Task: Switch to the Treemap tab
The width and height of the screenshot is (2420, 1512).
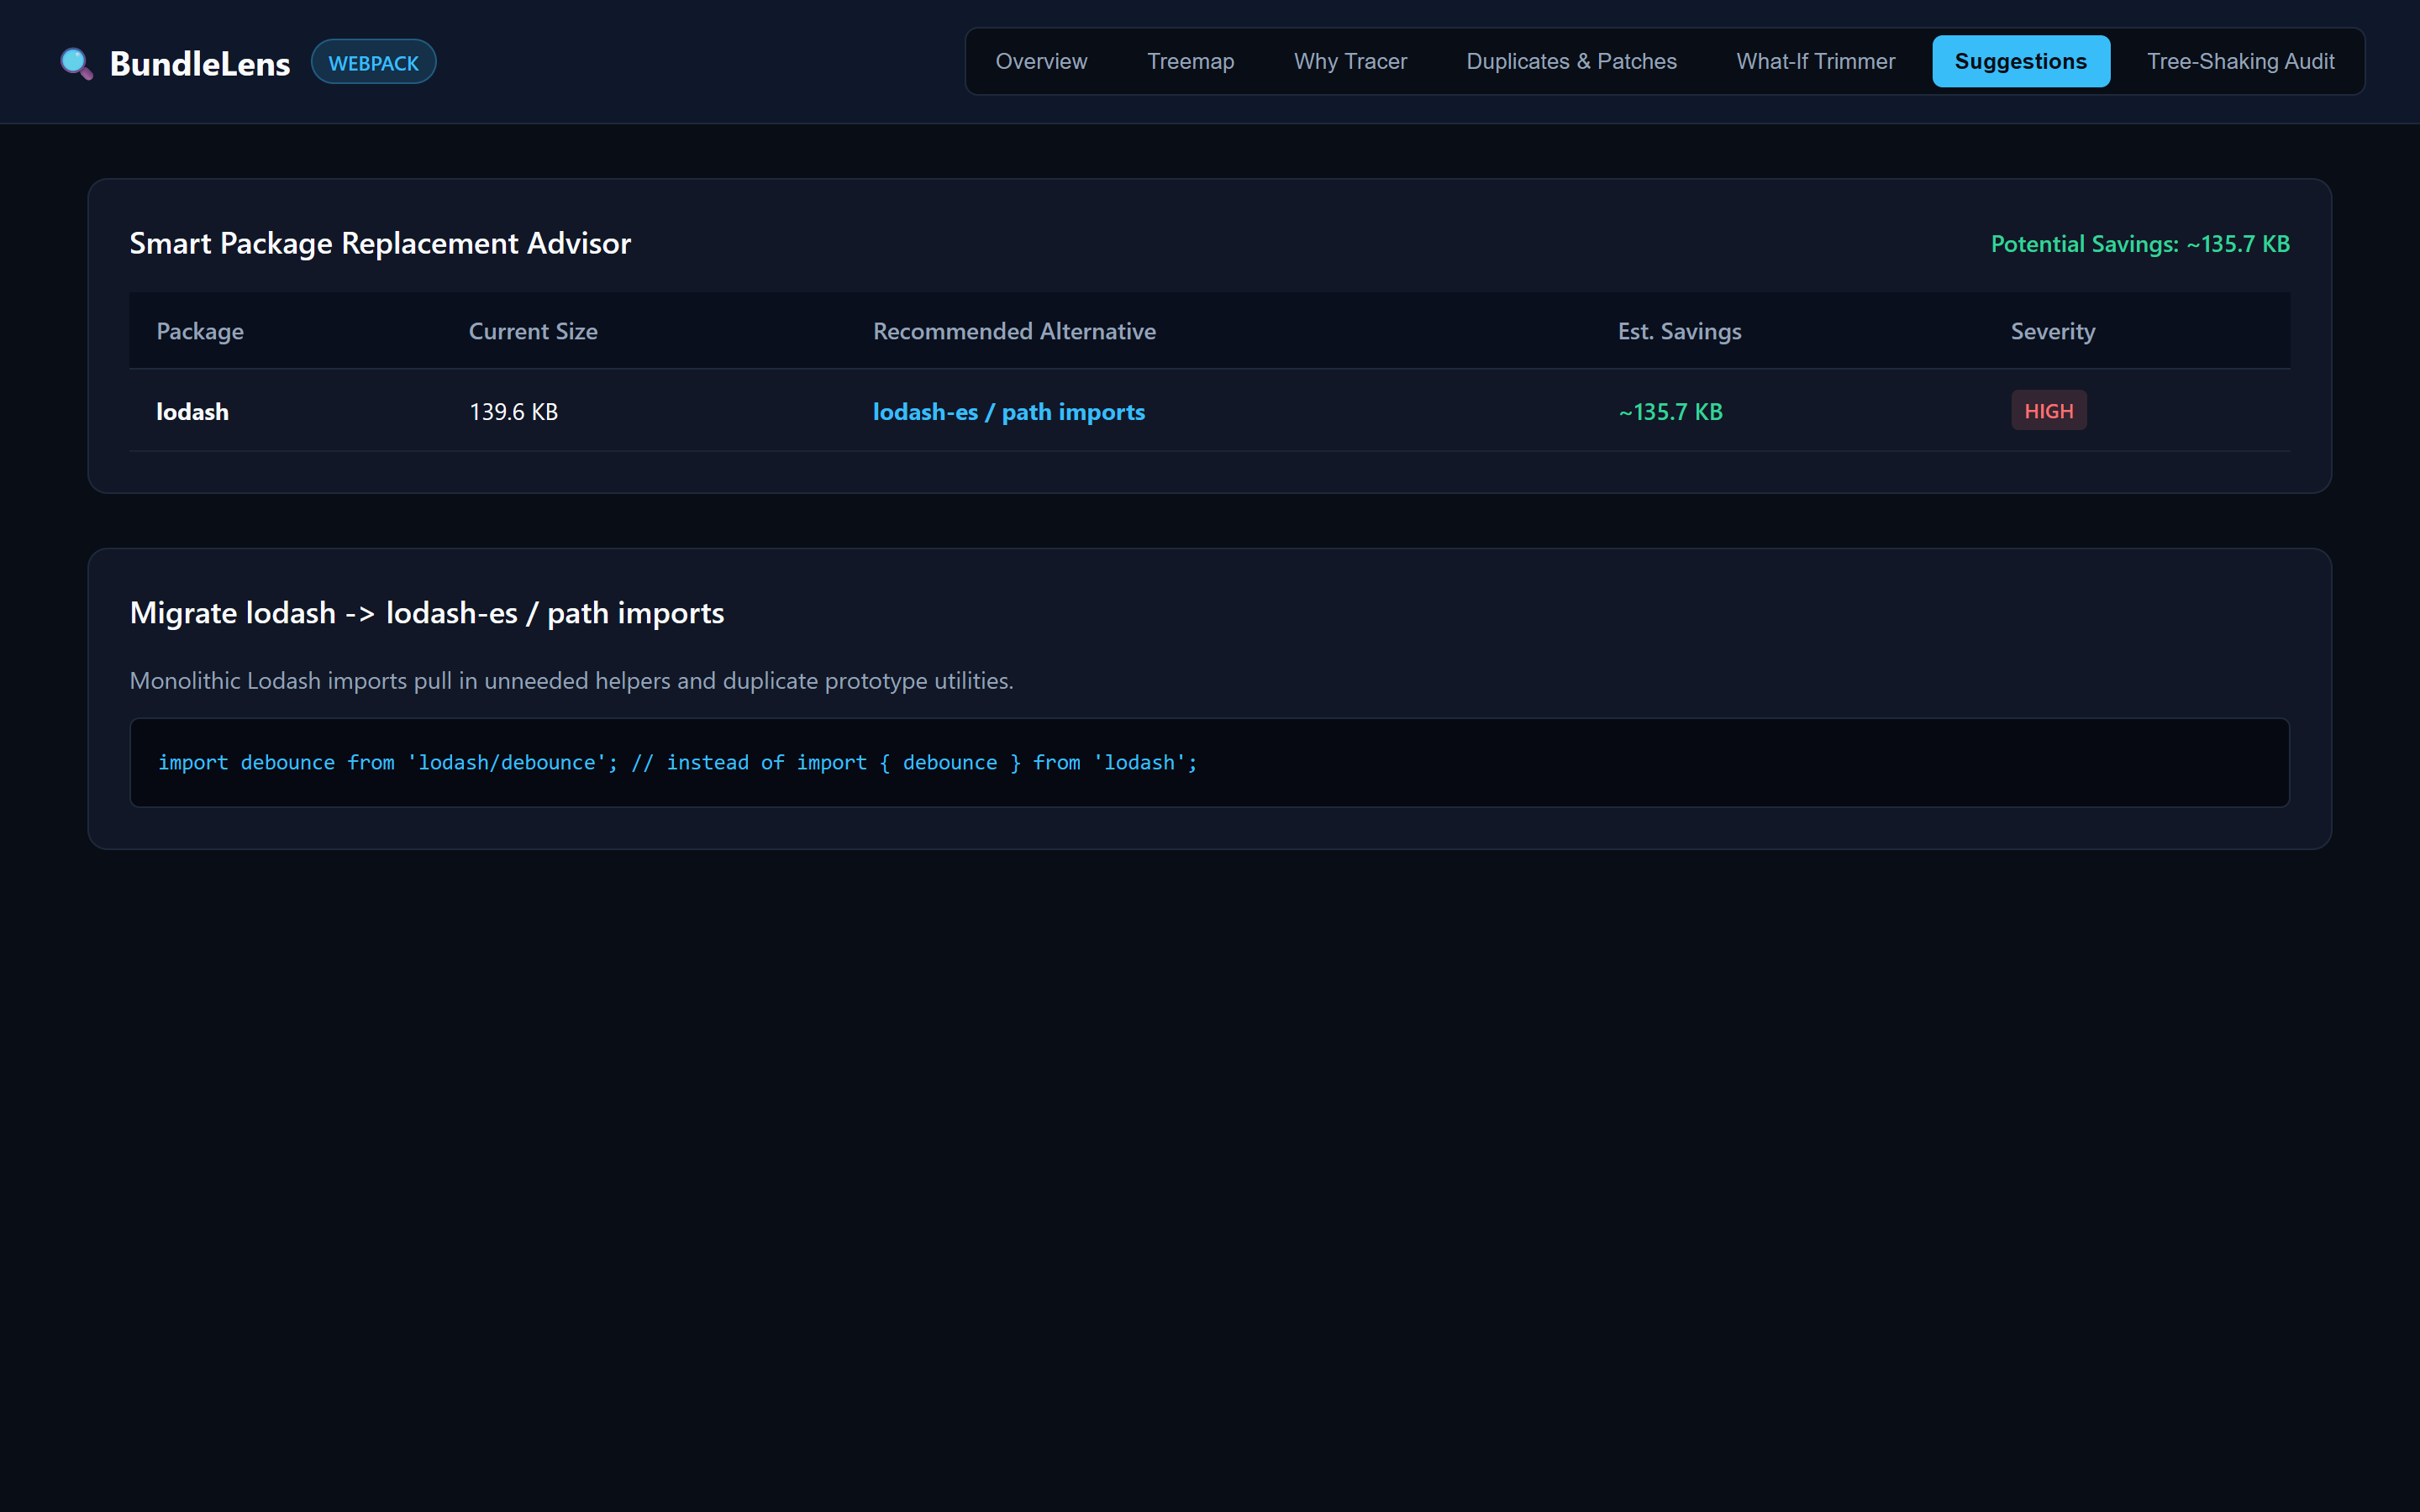Action: [1190, 61]
